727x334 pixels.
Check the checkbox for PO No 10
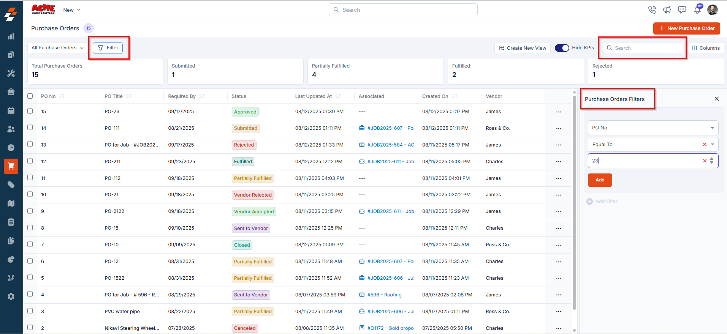[30, 194]
